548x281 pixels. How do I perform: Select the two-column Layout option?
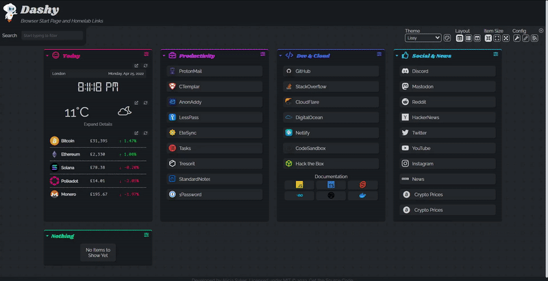[477, 38]
